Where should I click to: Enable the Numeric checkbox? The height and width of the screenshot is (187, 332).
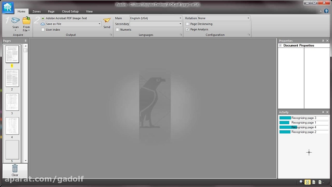(x=117, y=30)
